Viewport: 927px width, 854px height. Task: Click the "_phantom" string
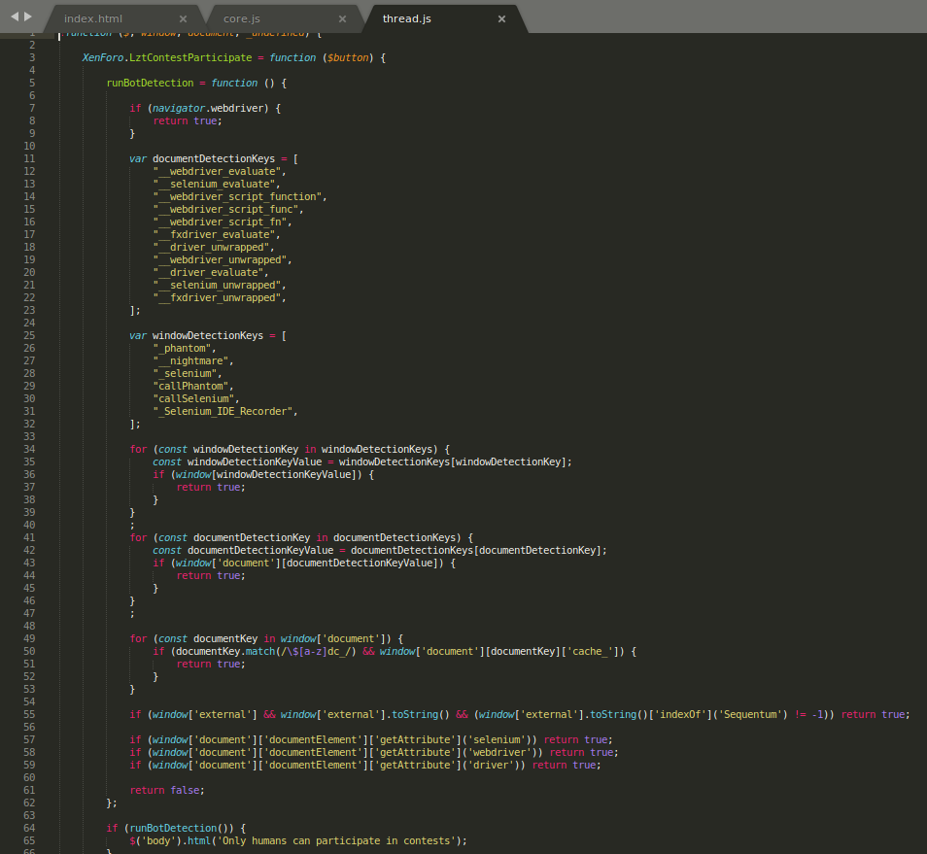point(182,349)
